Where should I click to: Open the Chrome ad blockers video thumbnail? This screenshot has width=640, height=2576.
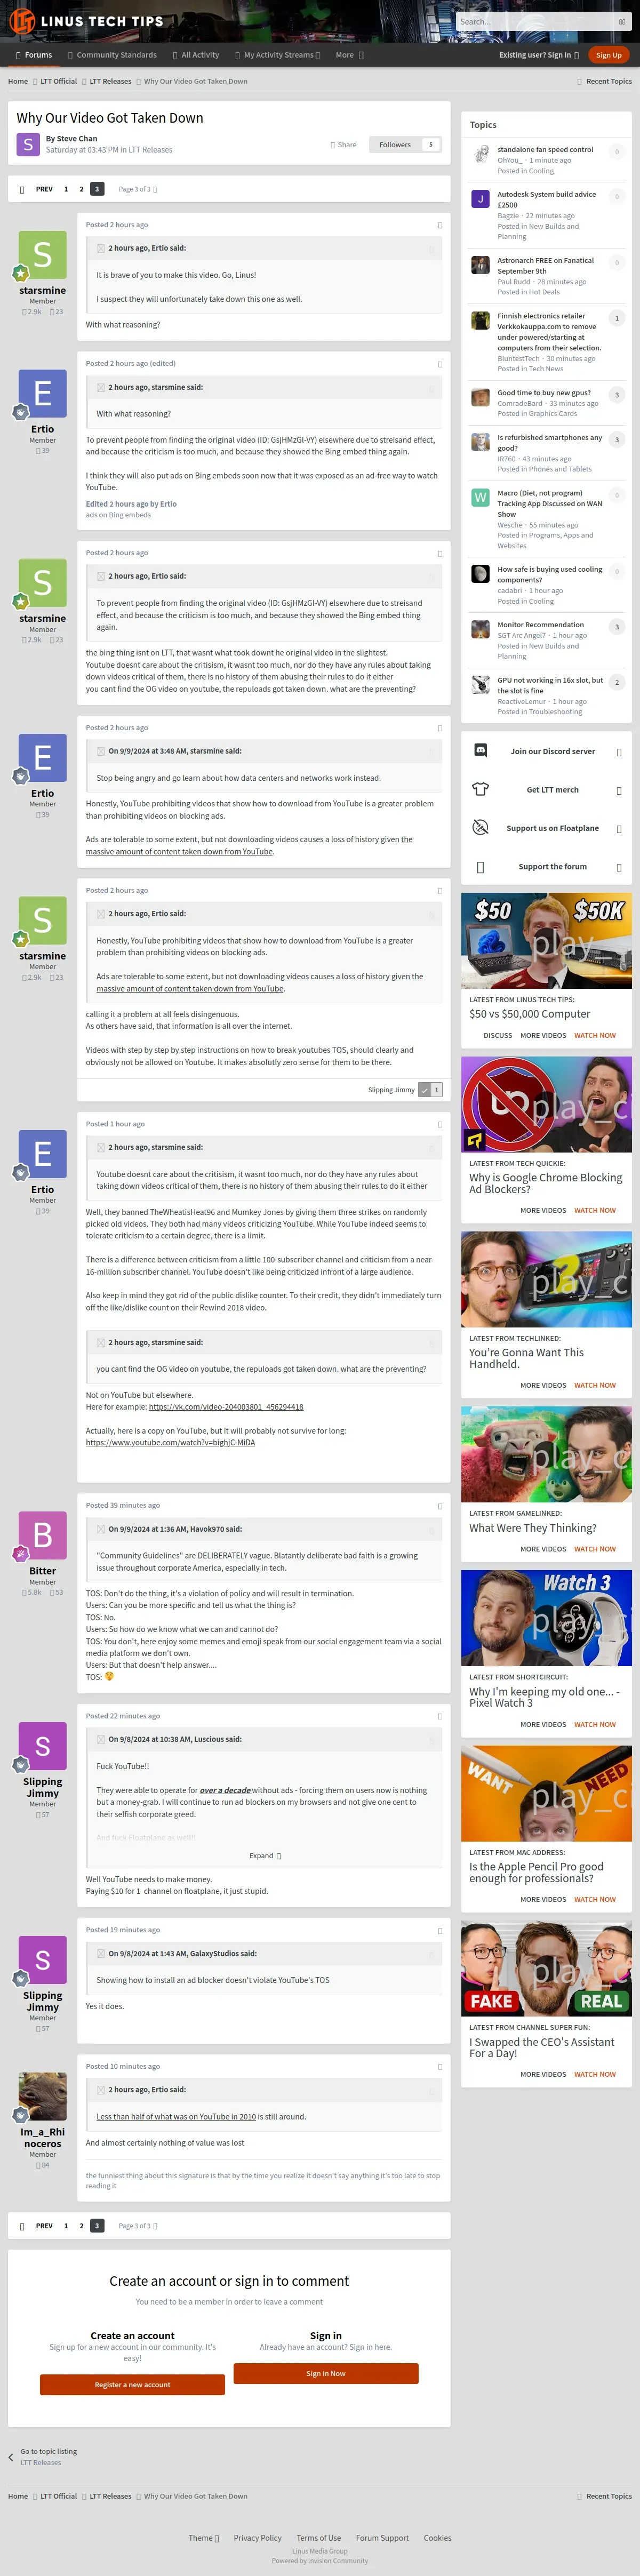click(546, 1104)
